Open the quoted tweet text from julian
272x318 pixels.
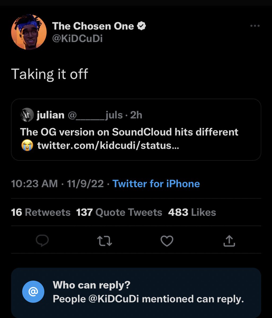(x=129, y=132)
